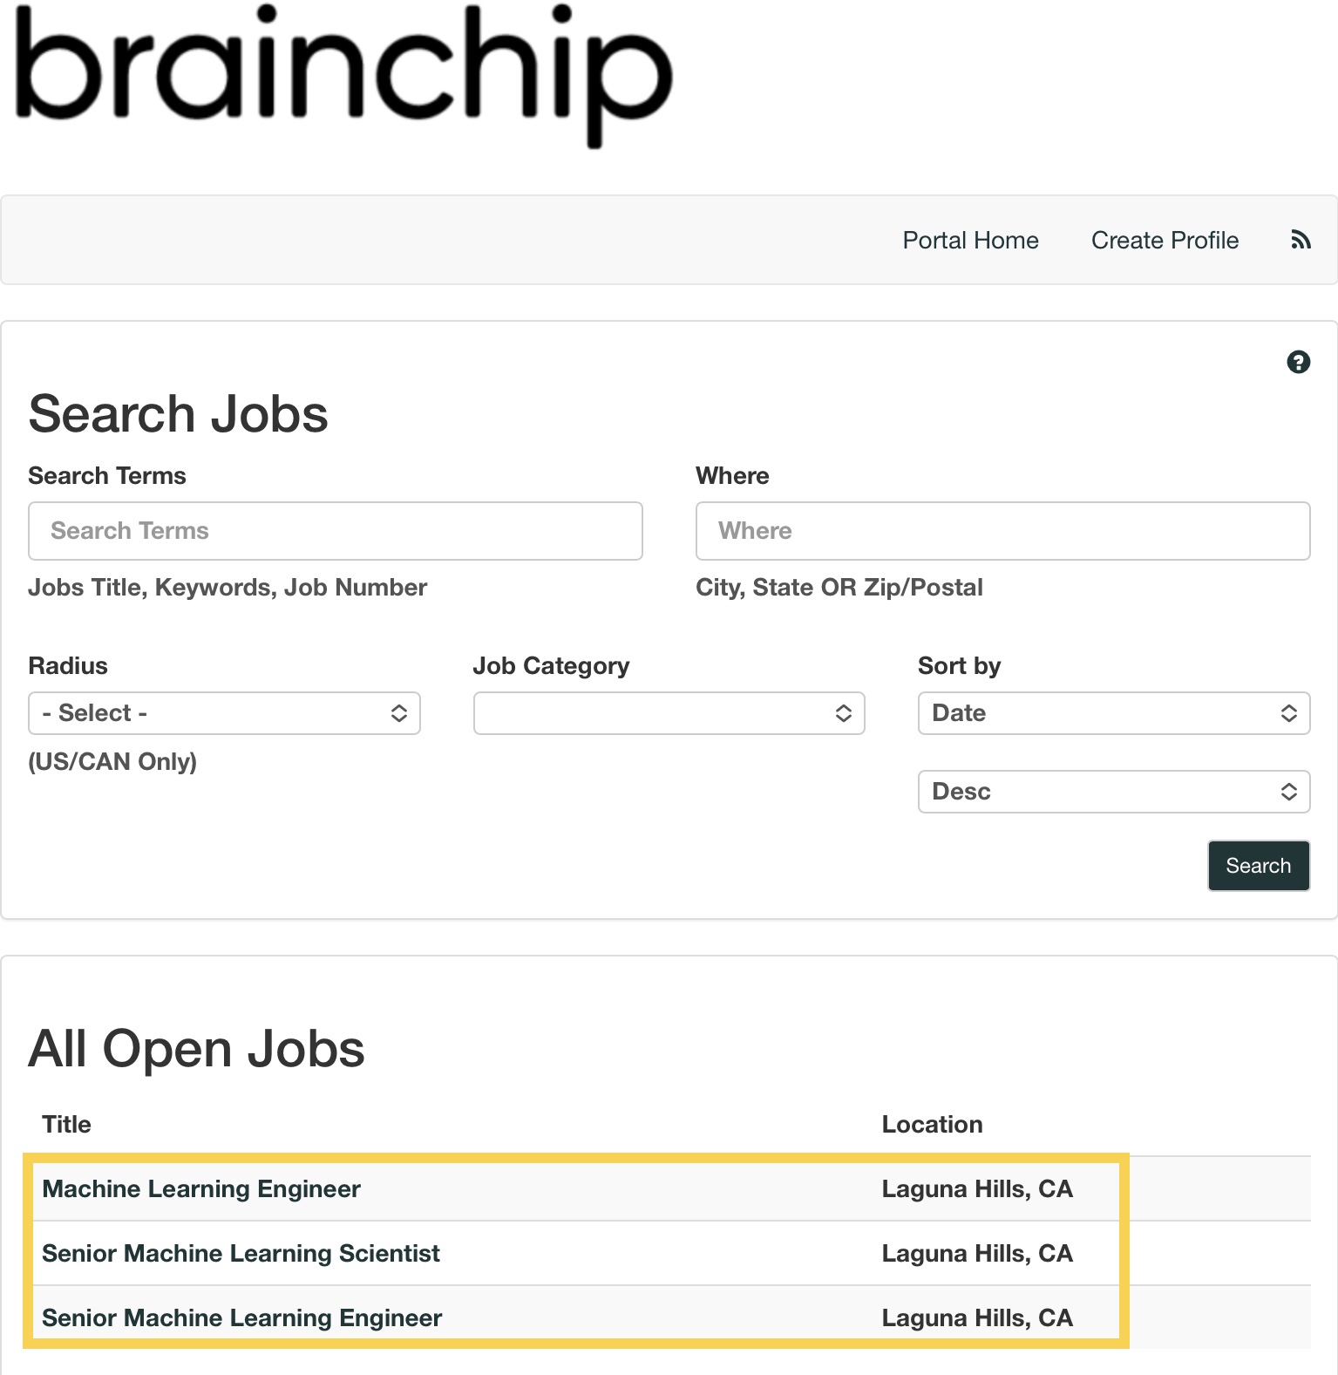Click Laguna Hills, CA in first job row
Screen dimensions: 1338x1375
click(977, 1189)
